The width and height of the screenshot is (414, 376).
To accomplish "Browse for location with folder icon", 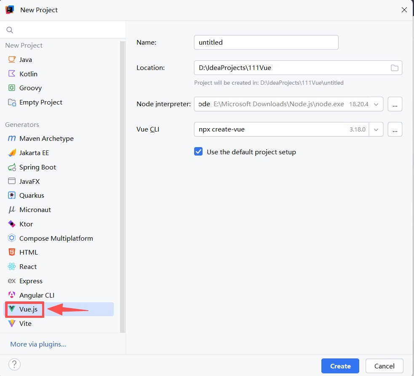I will click(394, 68).
